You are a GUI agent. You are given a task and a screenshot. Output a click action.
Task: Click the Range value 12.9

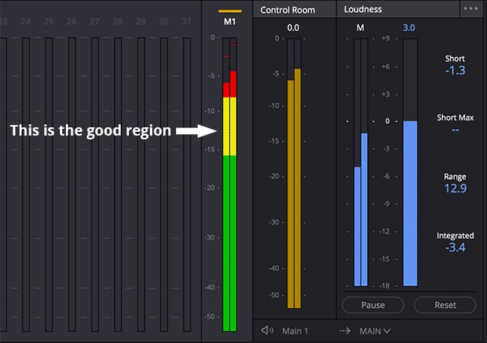tap(455, 188)
